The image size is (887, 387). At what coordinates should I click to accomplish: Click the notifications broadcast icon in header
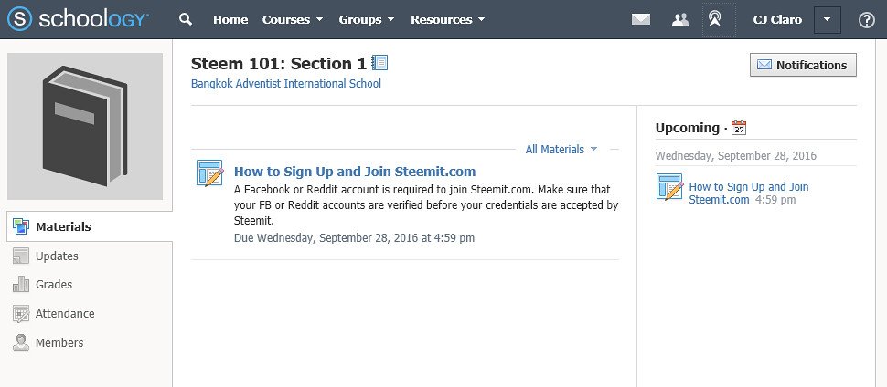tap(715, 20)
